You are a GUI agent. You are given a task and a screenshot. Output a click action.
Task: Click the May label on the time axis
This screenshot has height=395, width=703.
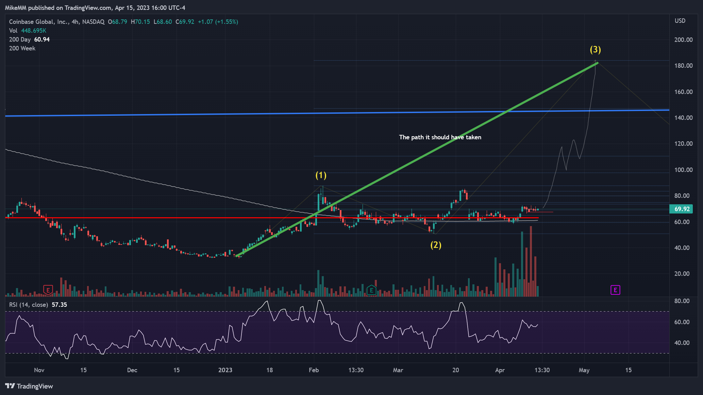pos(584,370)
